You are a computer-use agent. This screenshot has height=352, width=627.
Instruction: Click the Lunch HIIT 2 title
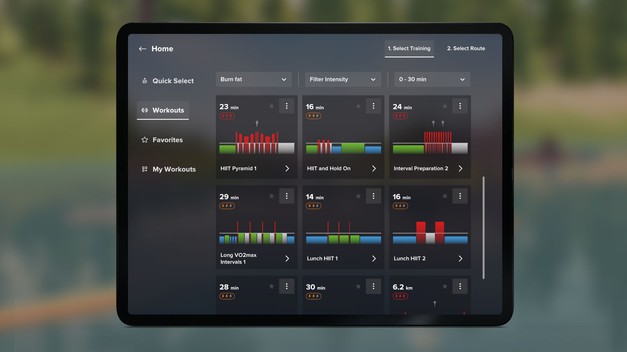point(410,258)
